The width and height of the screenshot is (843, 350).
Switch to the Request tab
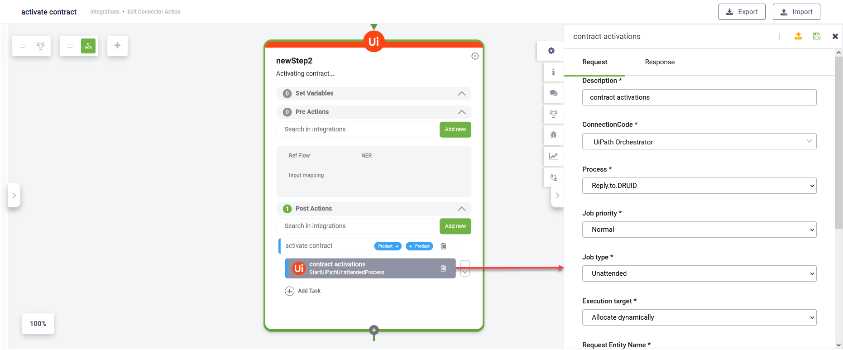(x=594, y=62)
